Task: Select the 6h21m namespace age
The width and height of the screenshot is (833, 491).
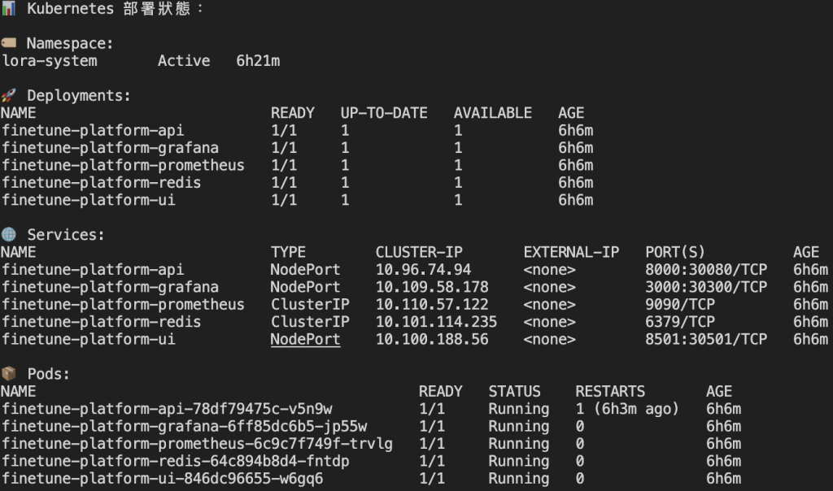Action: coord(258,61)
